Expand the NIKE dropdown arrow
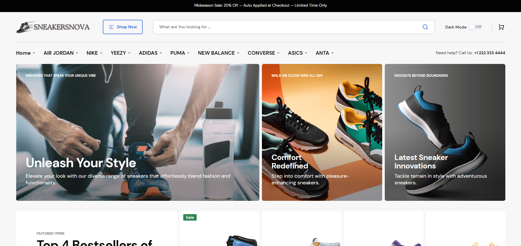The image size is (521, 246). [101, 53]
